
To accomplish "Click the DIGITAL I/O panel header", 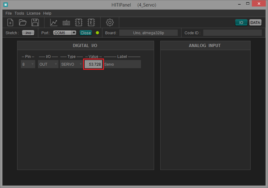I will click(86, 45).
